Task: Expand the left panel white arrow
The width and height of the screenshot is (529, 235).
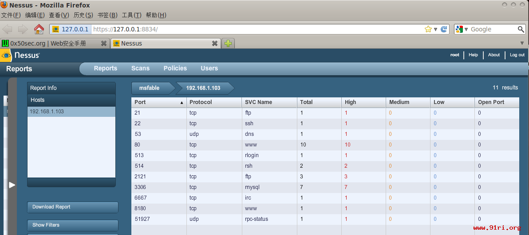Action: click(12, 185)
